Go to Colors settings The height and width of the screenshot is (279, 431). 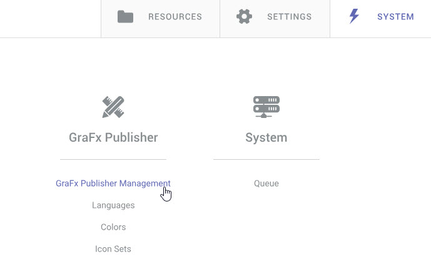(x=113, y=227)
